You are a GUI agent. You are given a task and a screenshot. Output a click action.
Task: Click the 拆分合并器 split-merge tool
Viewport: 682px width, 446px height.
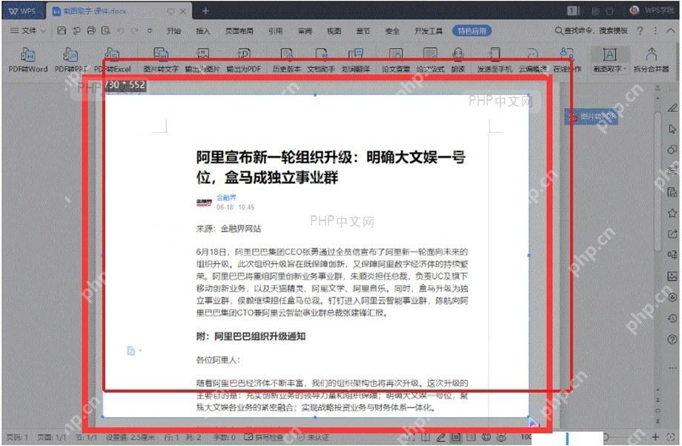pos(651,59)
